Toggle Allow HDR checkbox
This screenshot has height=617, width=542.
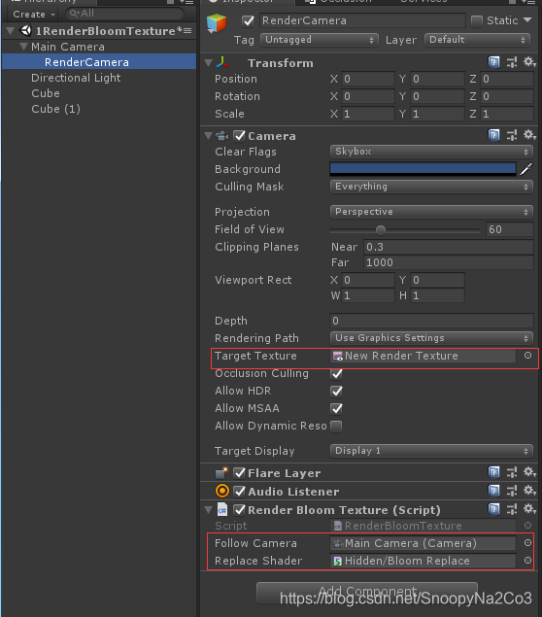(337, 391)
